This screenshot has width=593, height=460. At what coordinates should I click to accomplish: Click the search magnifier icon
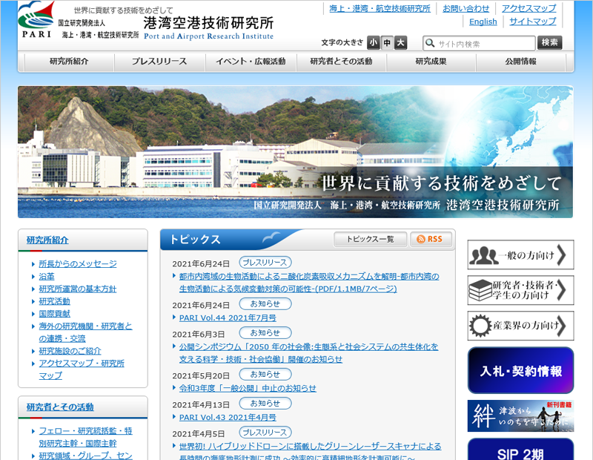point(430,43)
